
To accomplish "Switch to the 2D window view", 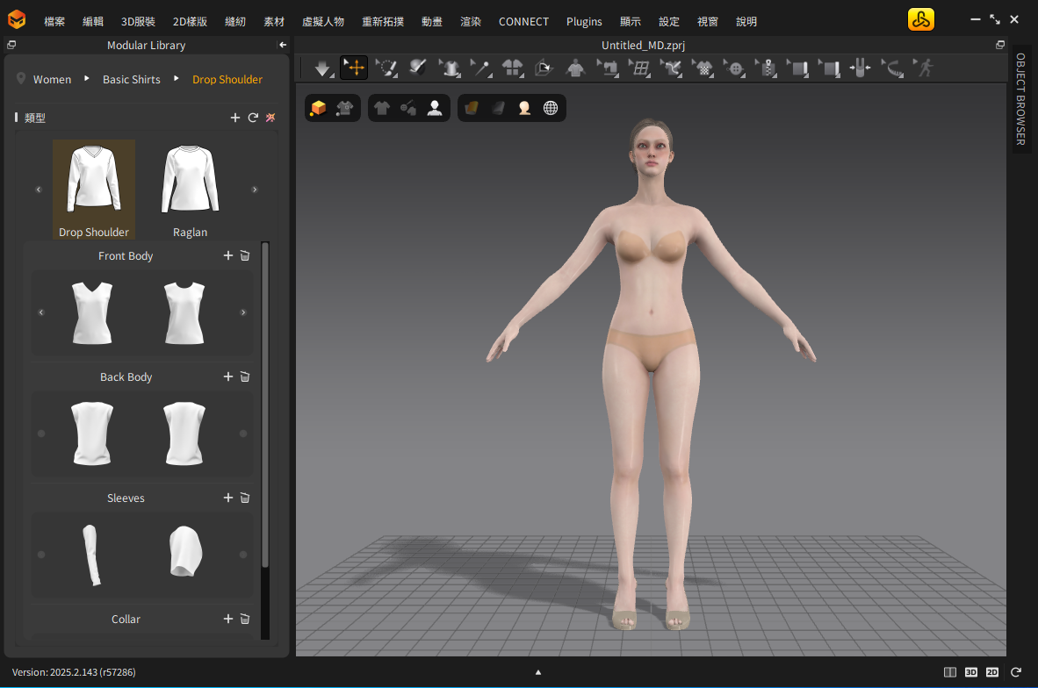I will [992, 672].
